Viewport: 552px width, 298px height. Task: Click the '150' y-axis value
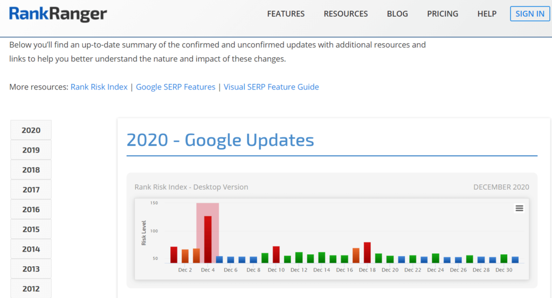(154, 203)
